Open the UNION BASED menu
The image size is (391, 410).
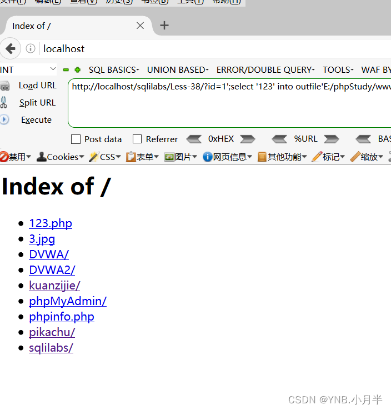click(178, 70)
